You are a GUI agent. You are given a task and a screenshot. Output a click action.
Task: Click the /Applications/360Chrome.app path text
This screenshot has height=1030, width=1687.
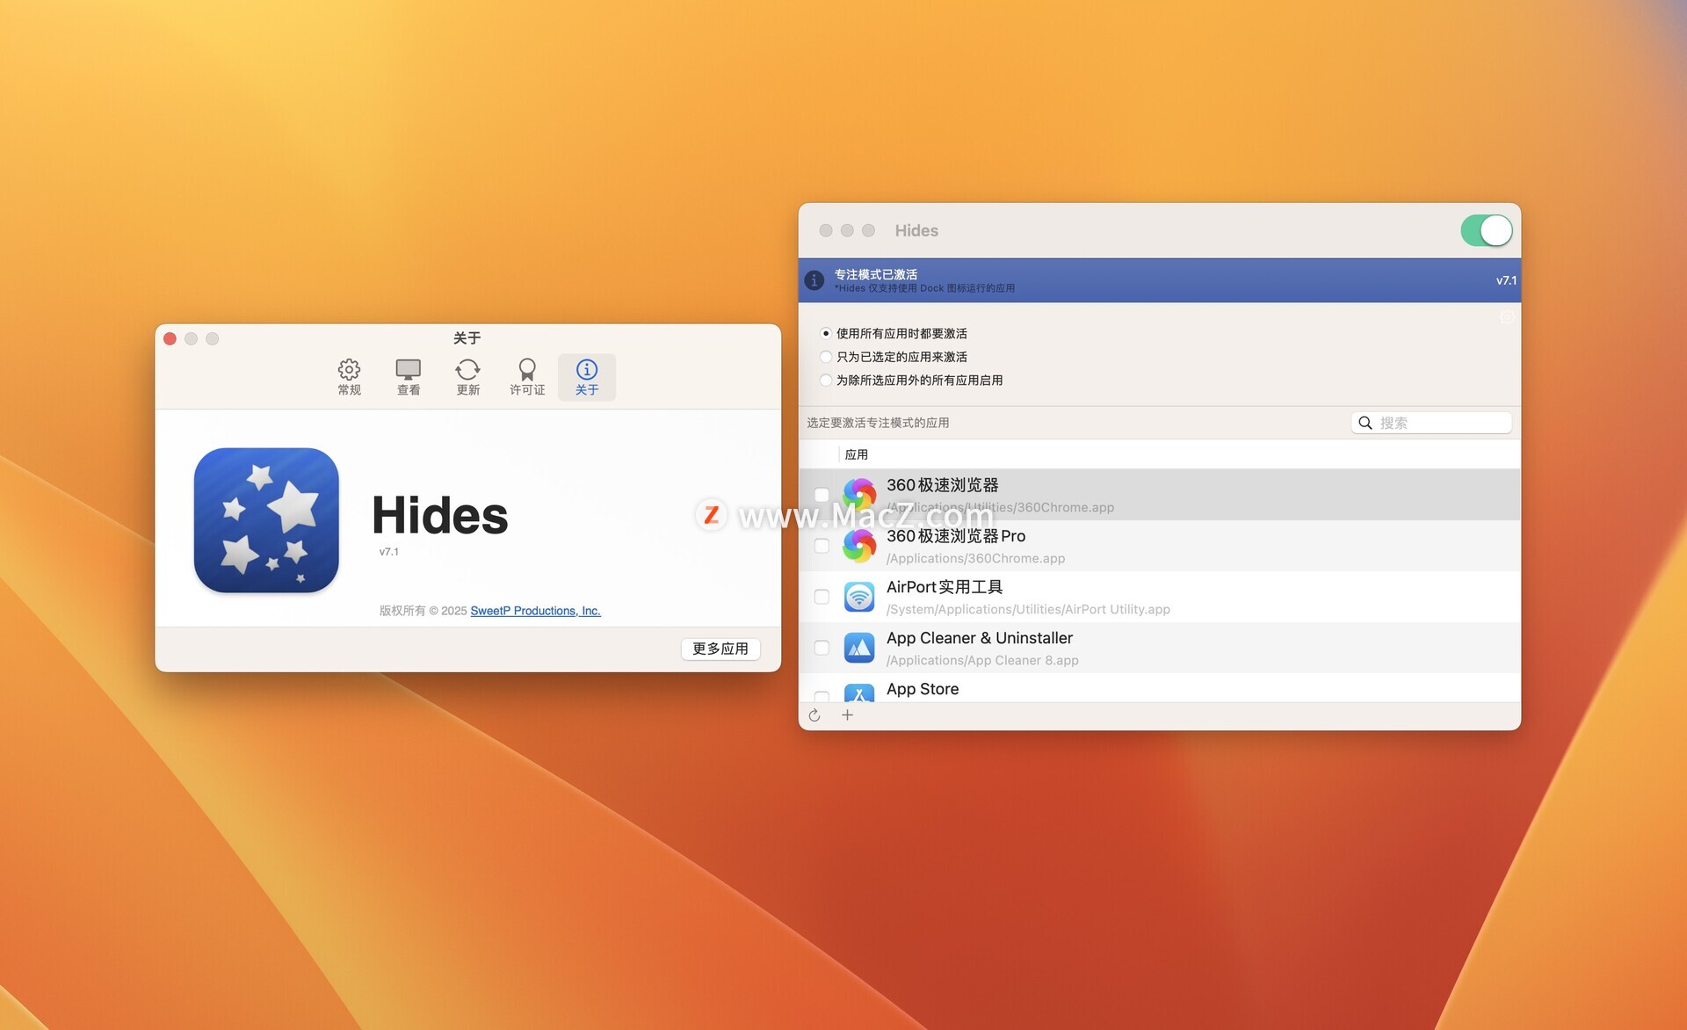click(x=975, y=558)
